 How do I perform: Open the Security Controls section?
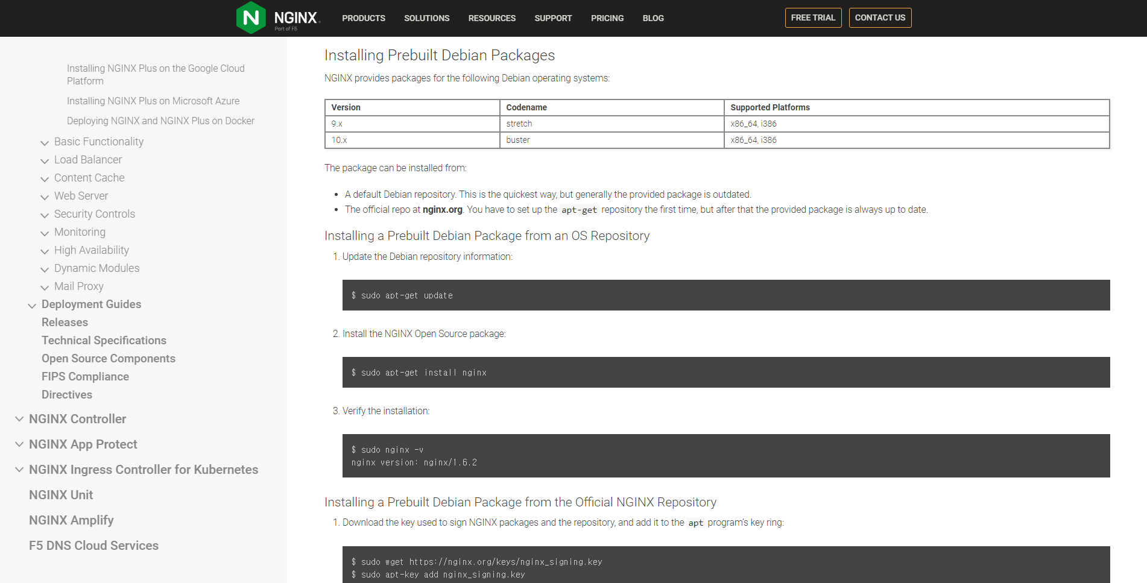[95, 214]
